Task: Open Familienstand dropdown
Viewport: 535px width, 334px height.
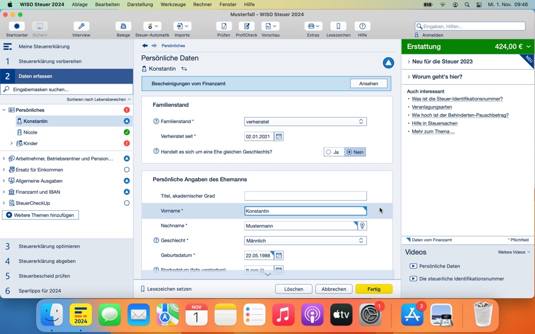Action: coord(305,121)
